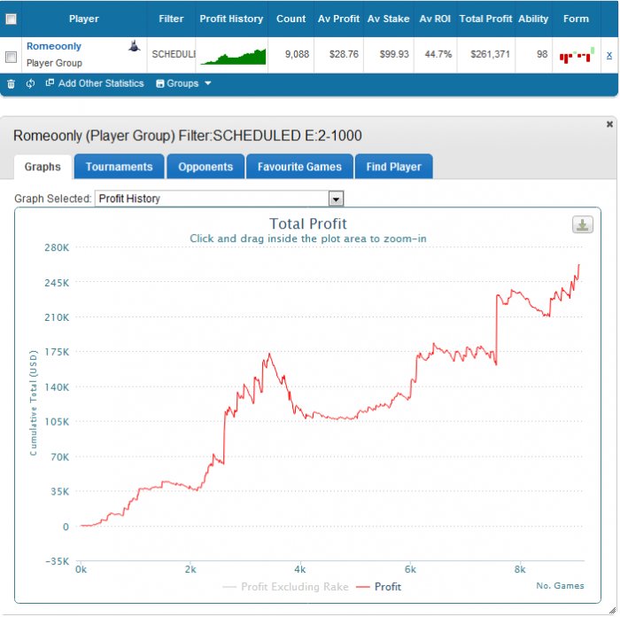Open the Form bar chart thumbnail
The height and width of the screenshot is (617, 620).
[x=577, y=55]
